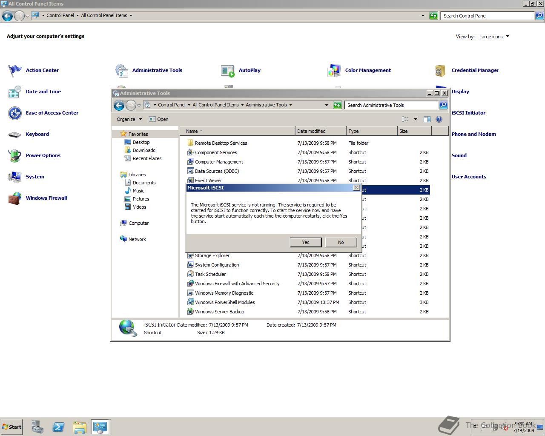This screenshot has height=436, width=545.
Task: Refresh the All Control Panel Items address bar
Action: [x=433, y=16]
